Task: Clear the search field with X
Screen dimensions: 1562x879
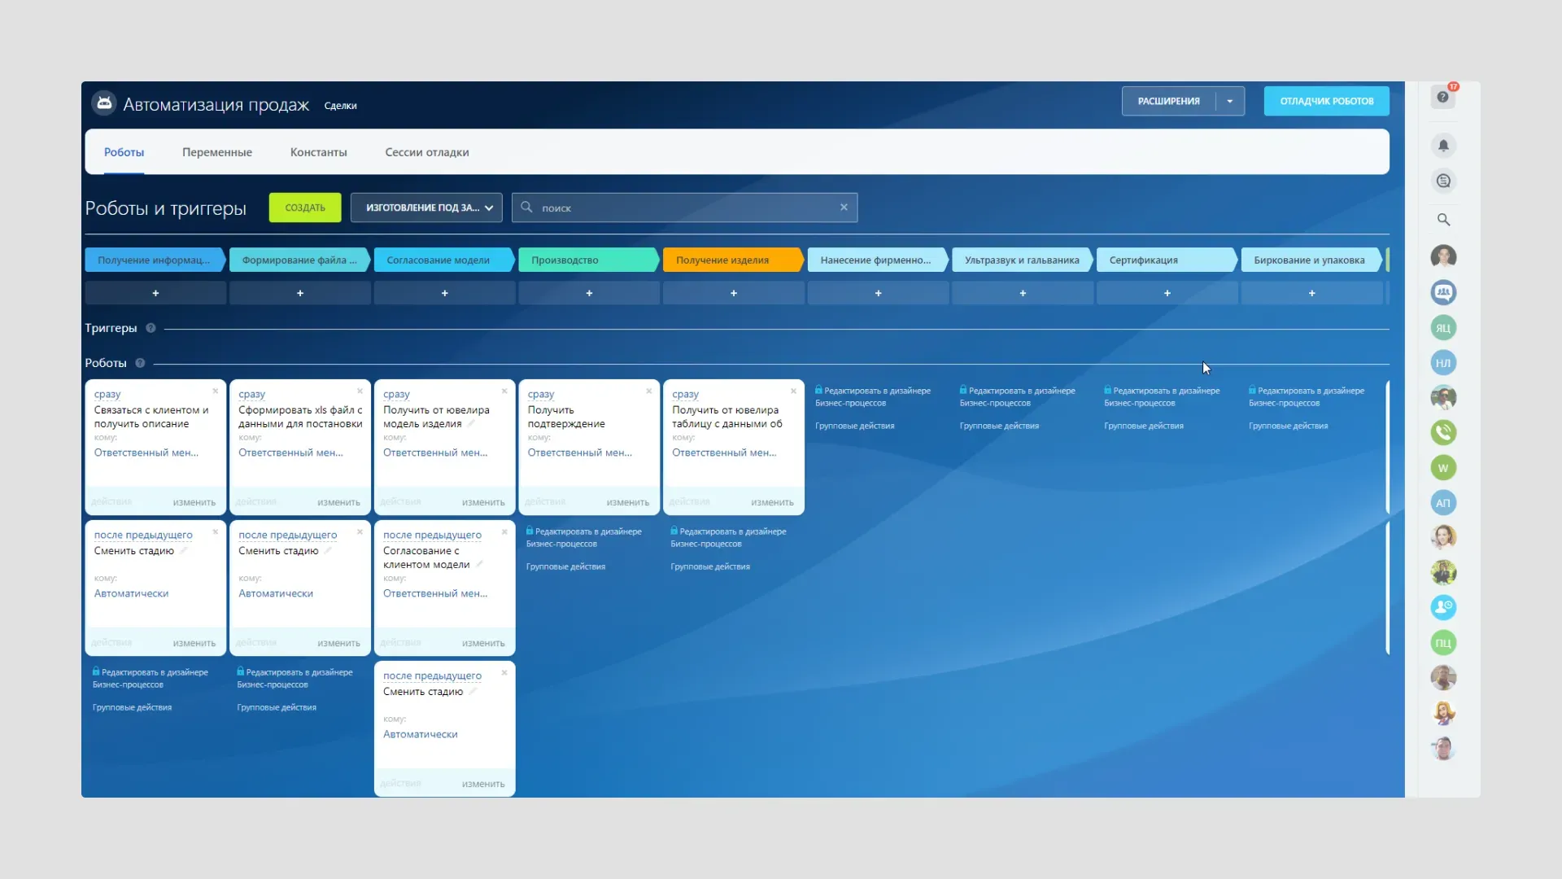Action: click(x=844, y=208)
